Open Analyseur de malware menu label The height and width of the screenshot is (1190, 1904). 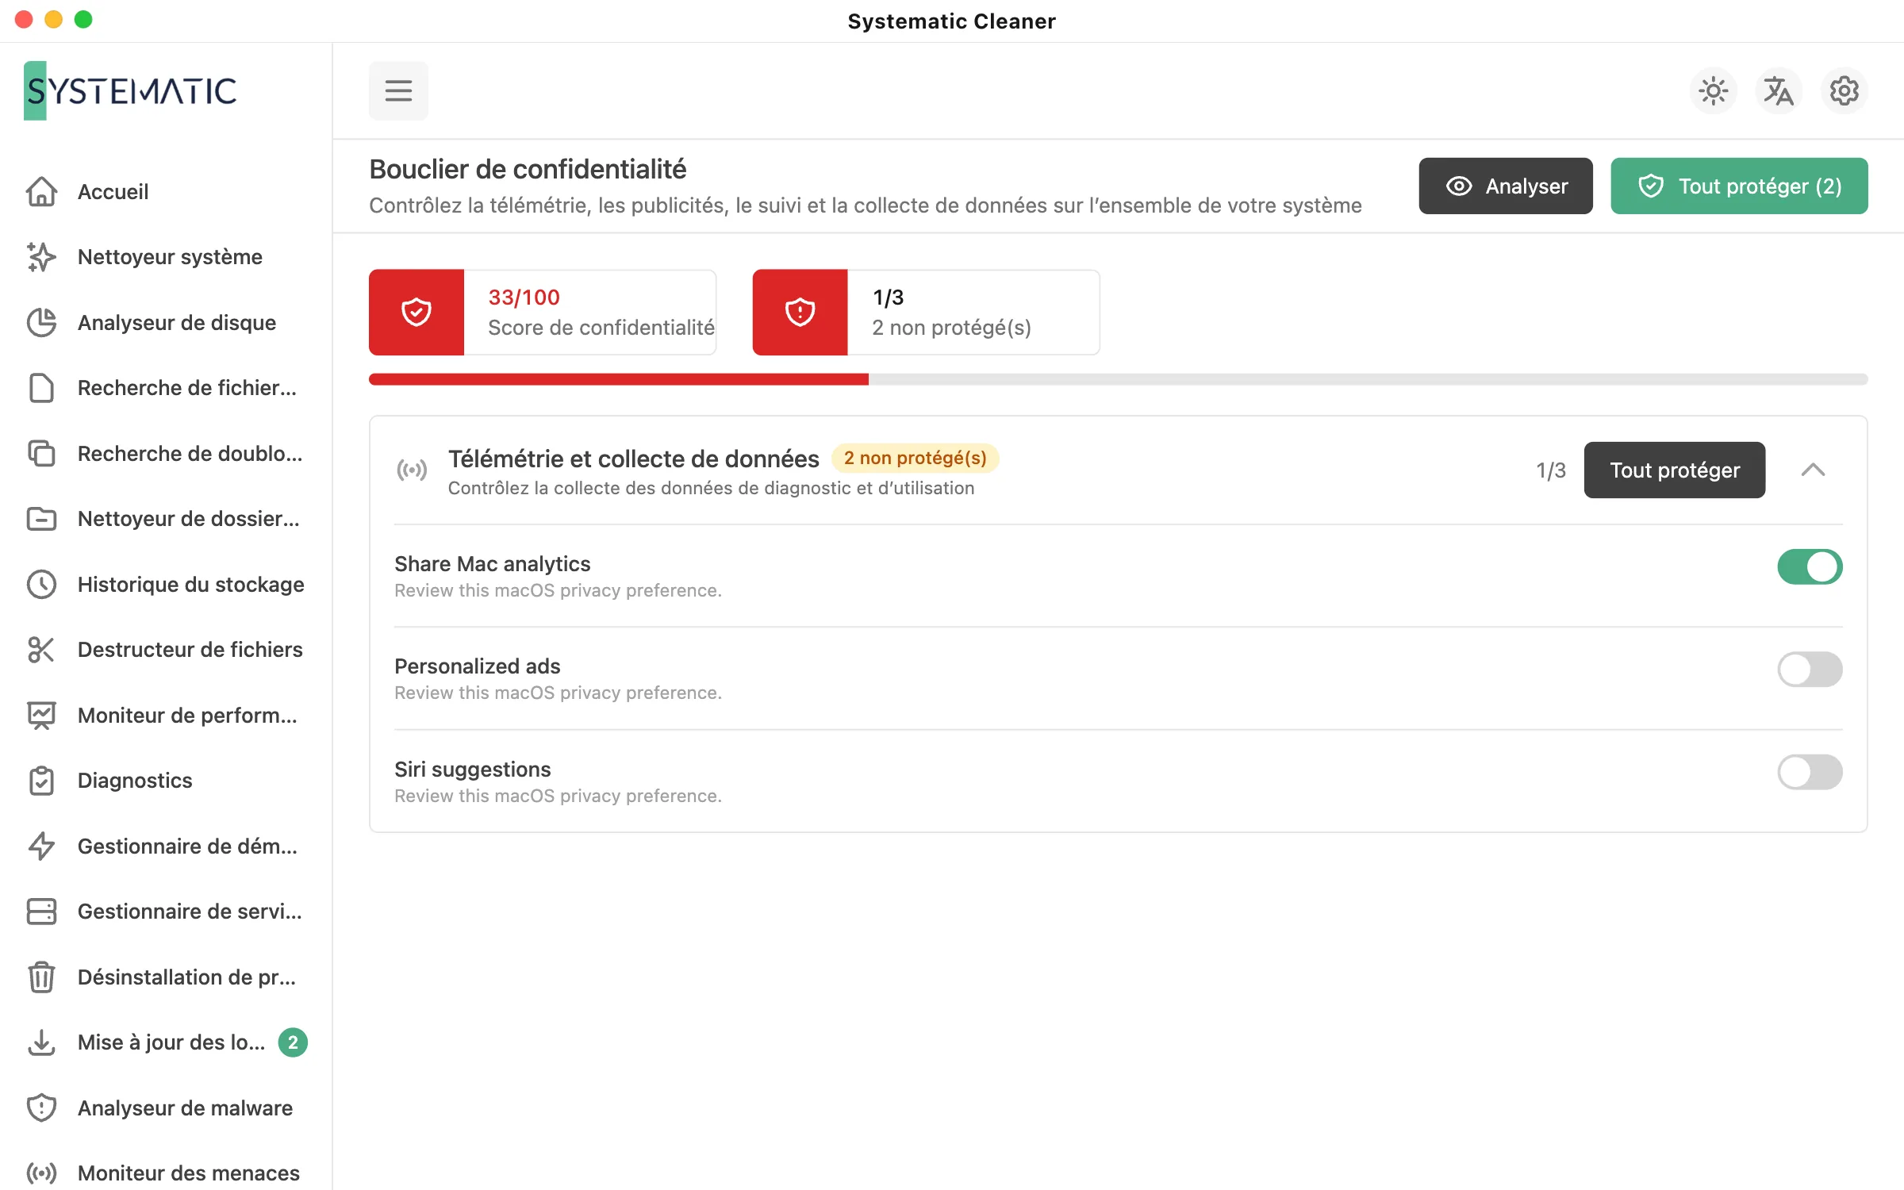point(185,1107)
